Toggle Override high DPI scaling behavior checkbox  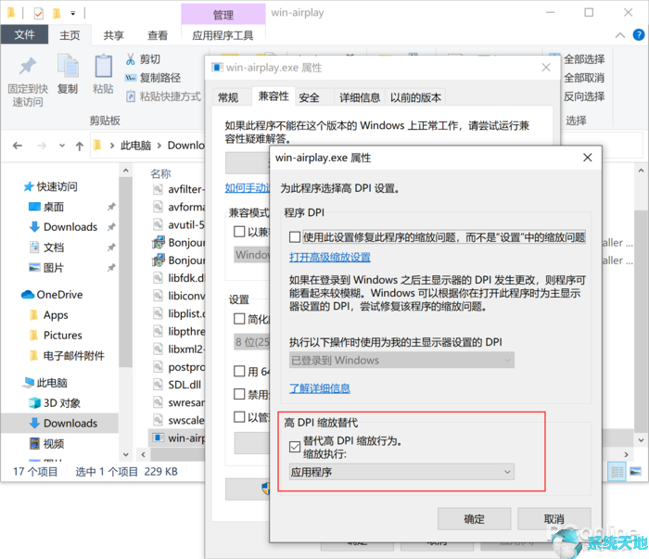click(295, 447)
